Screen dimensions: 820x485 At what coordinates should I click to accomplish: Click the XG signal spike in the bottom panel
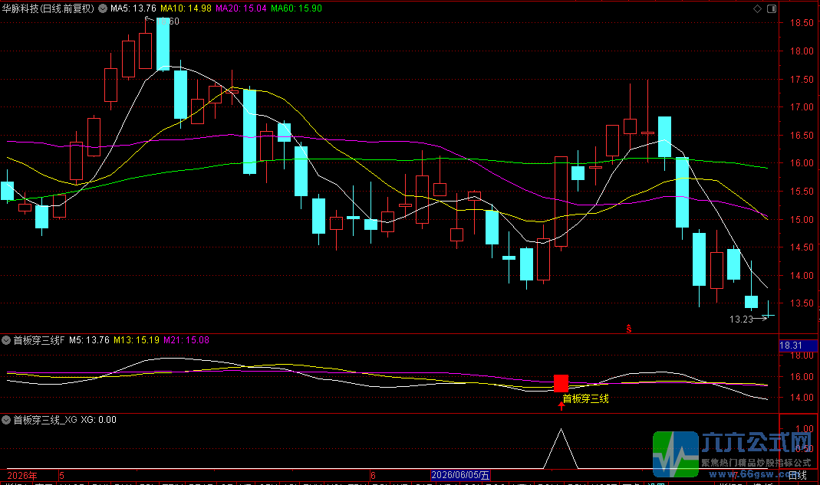[561, 448]
